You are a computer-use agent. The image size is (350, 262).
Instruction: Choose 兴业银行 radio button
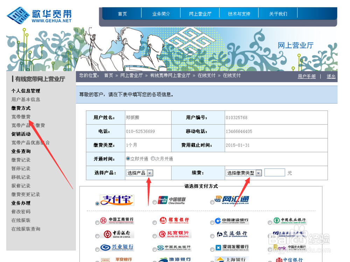97,249
